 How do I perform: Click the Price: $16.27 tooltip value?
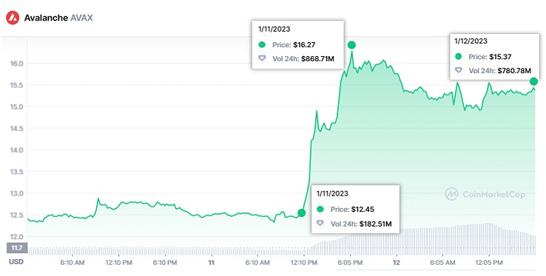coord(294,45)
